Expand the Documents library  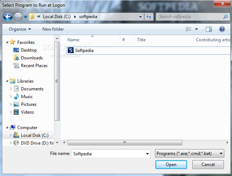click(x=11, y=89)
